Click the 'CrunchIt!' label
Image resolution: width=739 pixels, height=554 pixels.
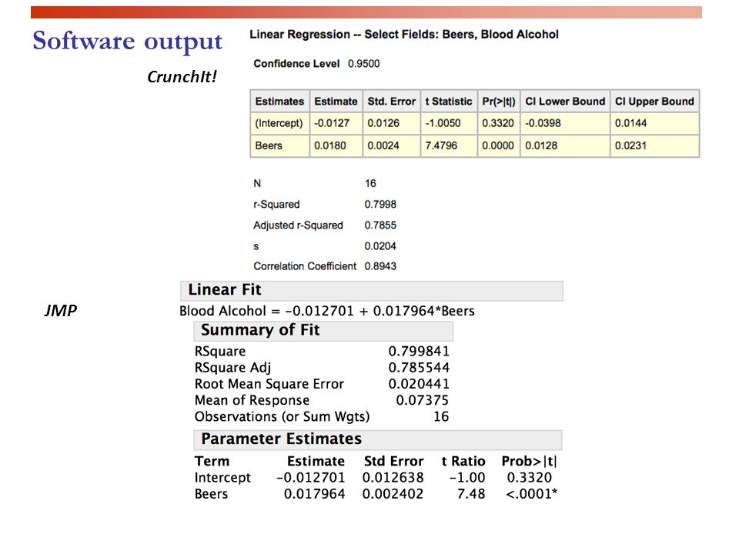pos(182,77)
